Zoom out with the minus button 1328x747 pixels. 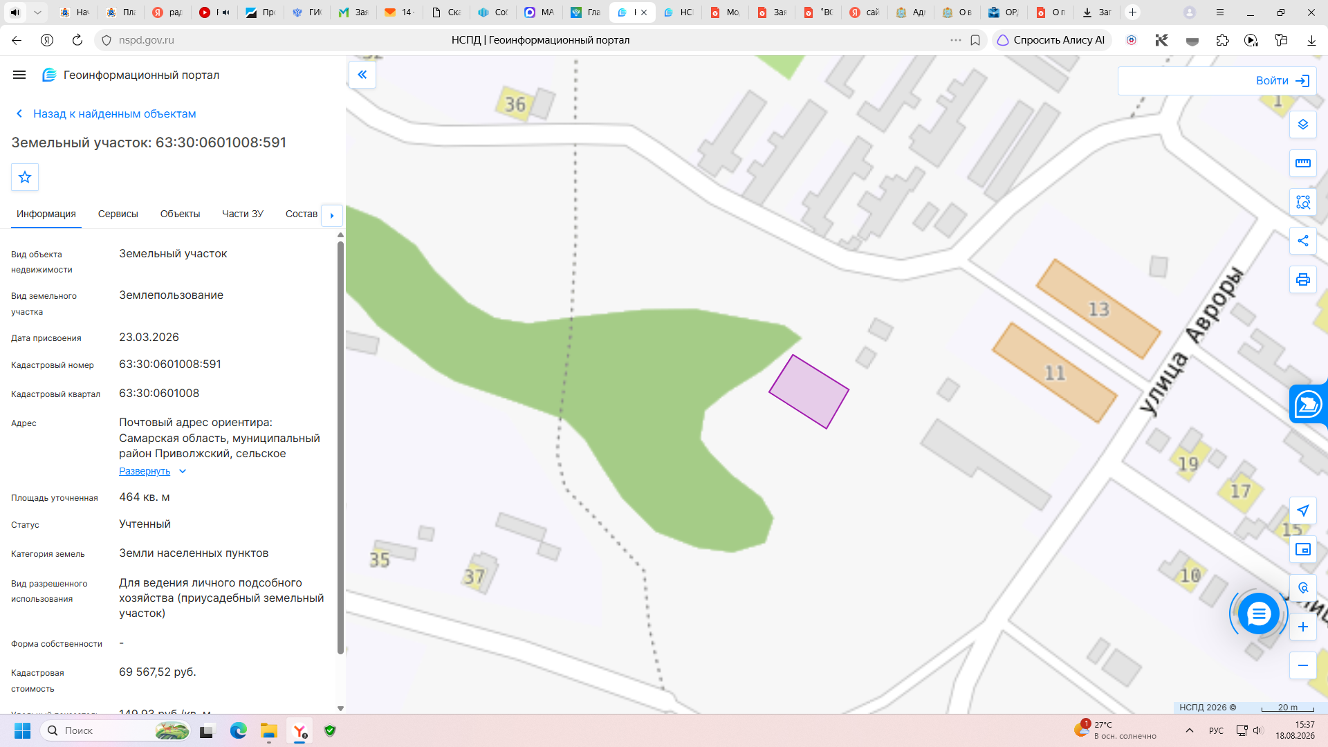tap(1303, 665)
